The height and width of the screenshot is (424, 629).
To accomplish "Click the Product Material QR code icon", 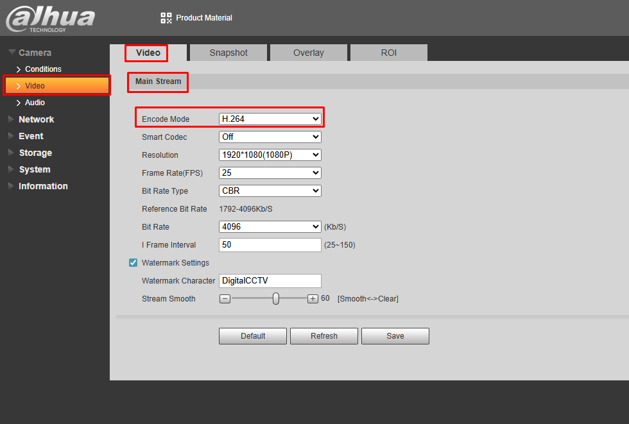I will coord(166,18).
